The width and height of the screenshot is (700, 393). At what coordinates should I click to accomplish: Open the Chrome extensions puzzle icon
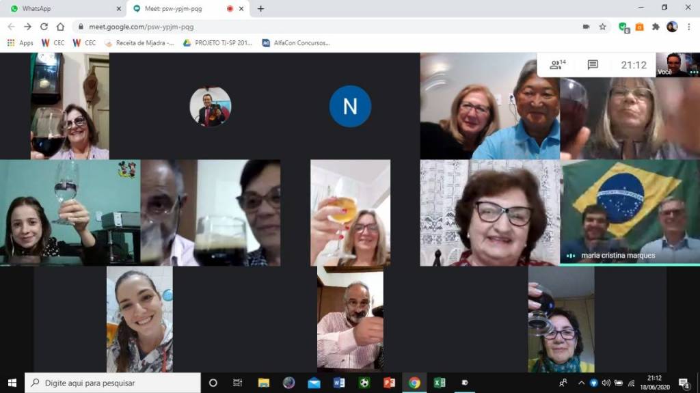pyautogui.click(x=656, y=27)
